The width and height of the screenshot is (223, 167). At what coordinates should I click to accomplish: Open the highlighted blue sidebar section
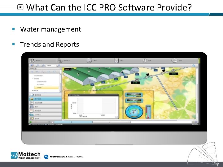point(45,99)
